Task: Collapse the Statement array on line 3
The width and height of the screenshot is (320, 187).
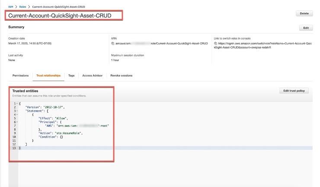Action: pos(17,111)
